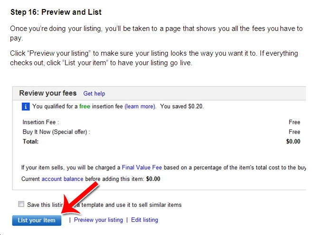The image size is (316, 235).
Task: Open Preview your listing
Action: [x=98, y=220]
